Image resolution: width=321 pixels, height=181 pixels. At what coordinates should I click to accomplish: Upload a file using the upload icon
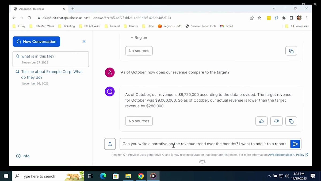(110, 144)
